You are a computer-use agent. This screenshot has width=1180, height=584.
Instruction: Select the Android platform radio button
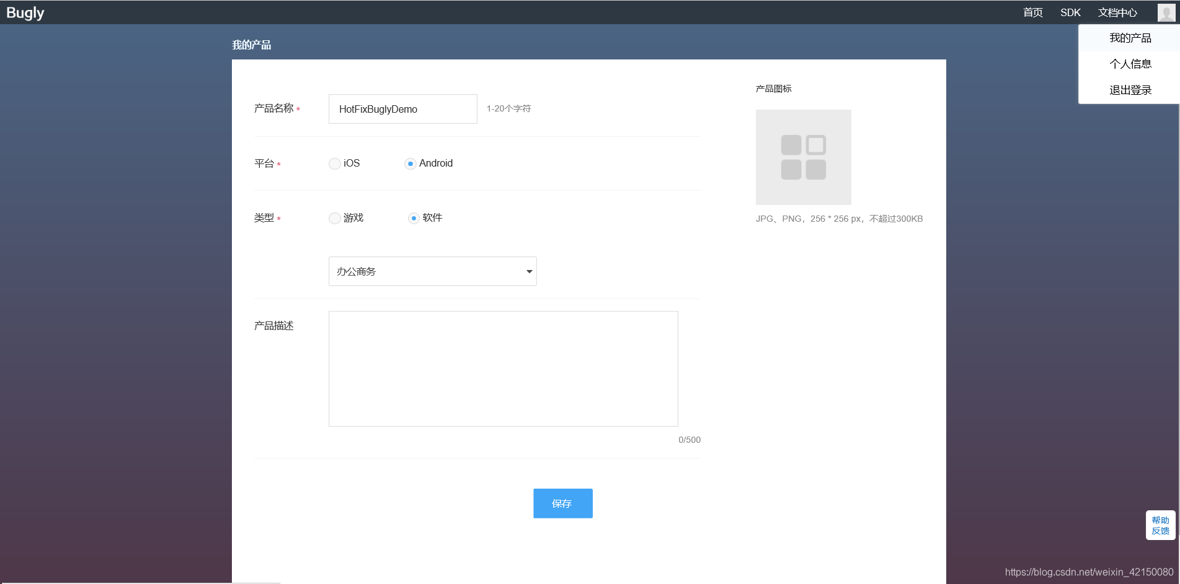click(410, 163)
